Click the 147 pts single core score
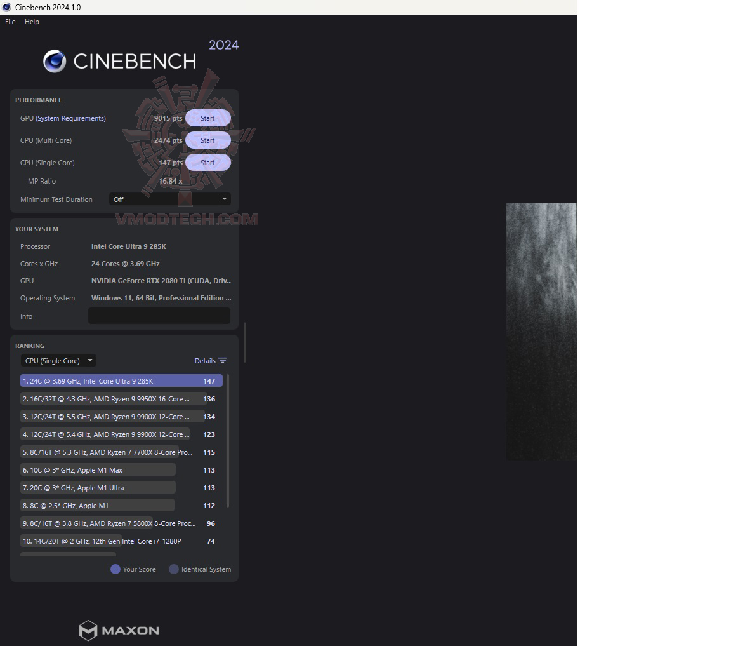The height and width of the screenshot is (646, 731). point(171,163)
